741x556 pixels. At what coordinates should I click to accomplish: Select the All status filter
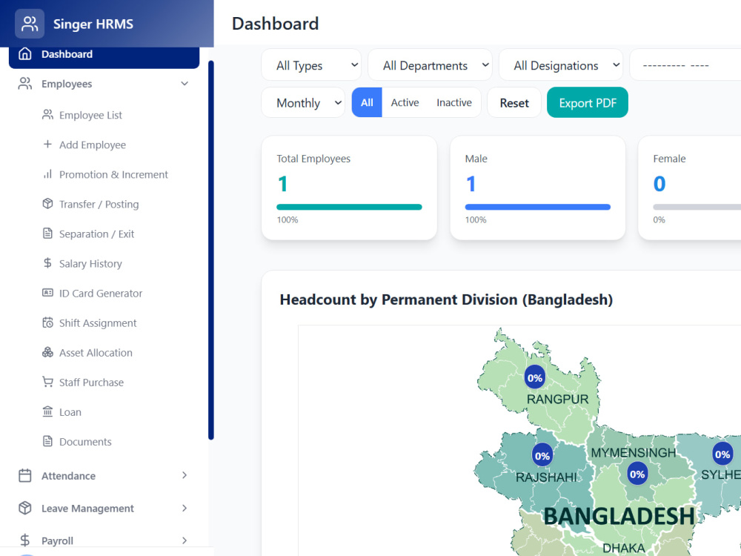(367, 102)
